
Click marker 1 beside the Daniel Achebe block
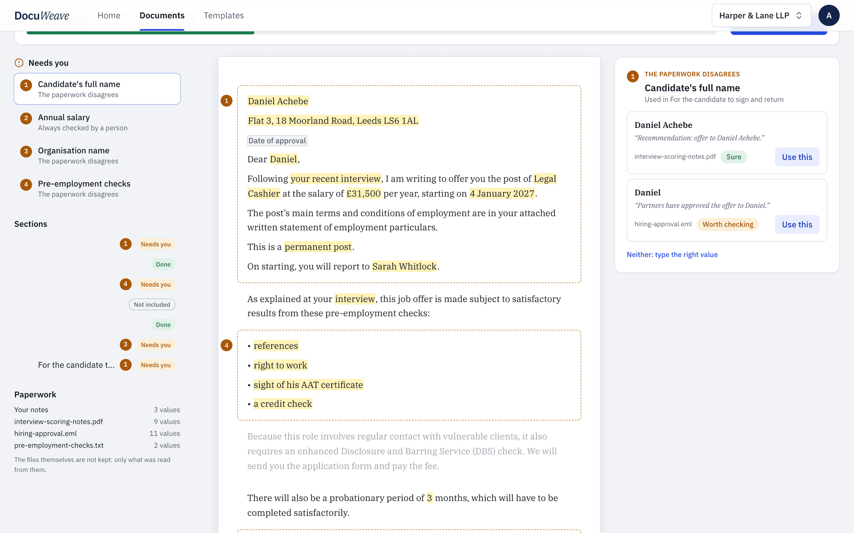[x=226, y=101]
